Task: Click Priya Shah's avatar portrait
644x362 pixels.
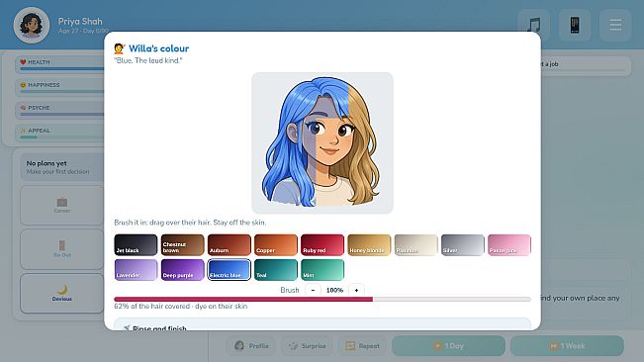Action: pyautogui.click(x=32, y=25)
